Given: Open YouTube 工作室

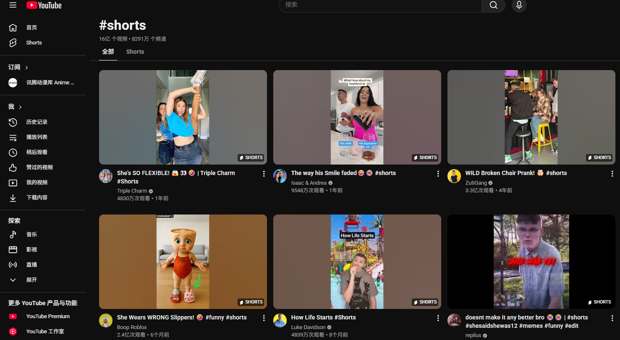Looking at the screenshot, I should pyautogui.click(x=45, y=331).
